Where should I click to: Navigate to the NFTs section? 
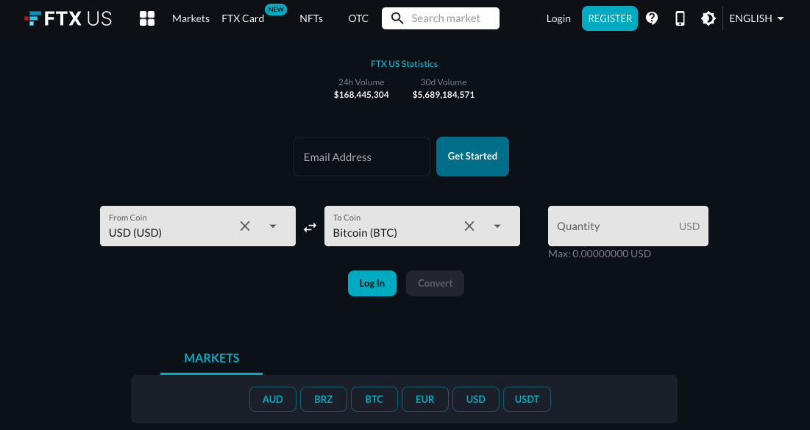click(x=311, y=18)
